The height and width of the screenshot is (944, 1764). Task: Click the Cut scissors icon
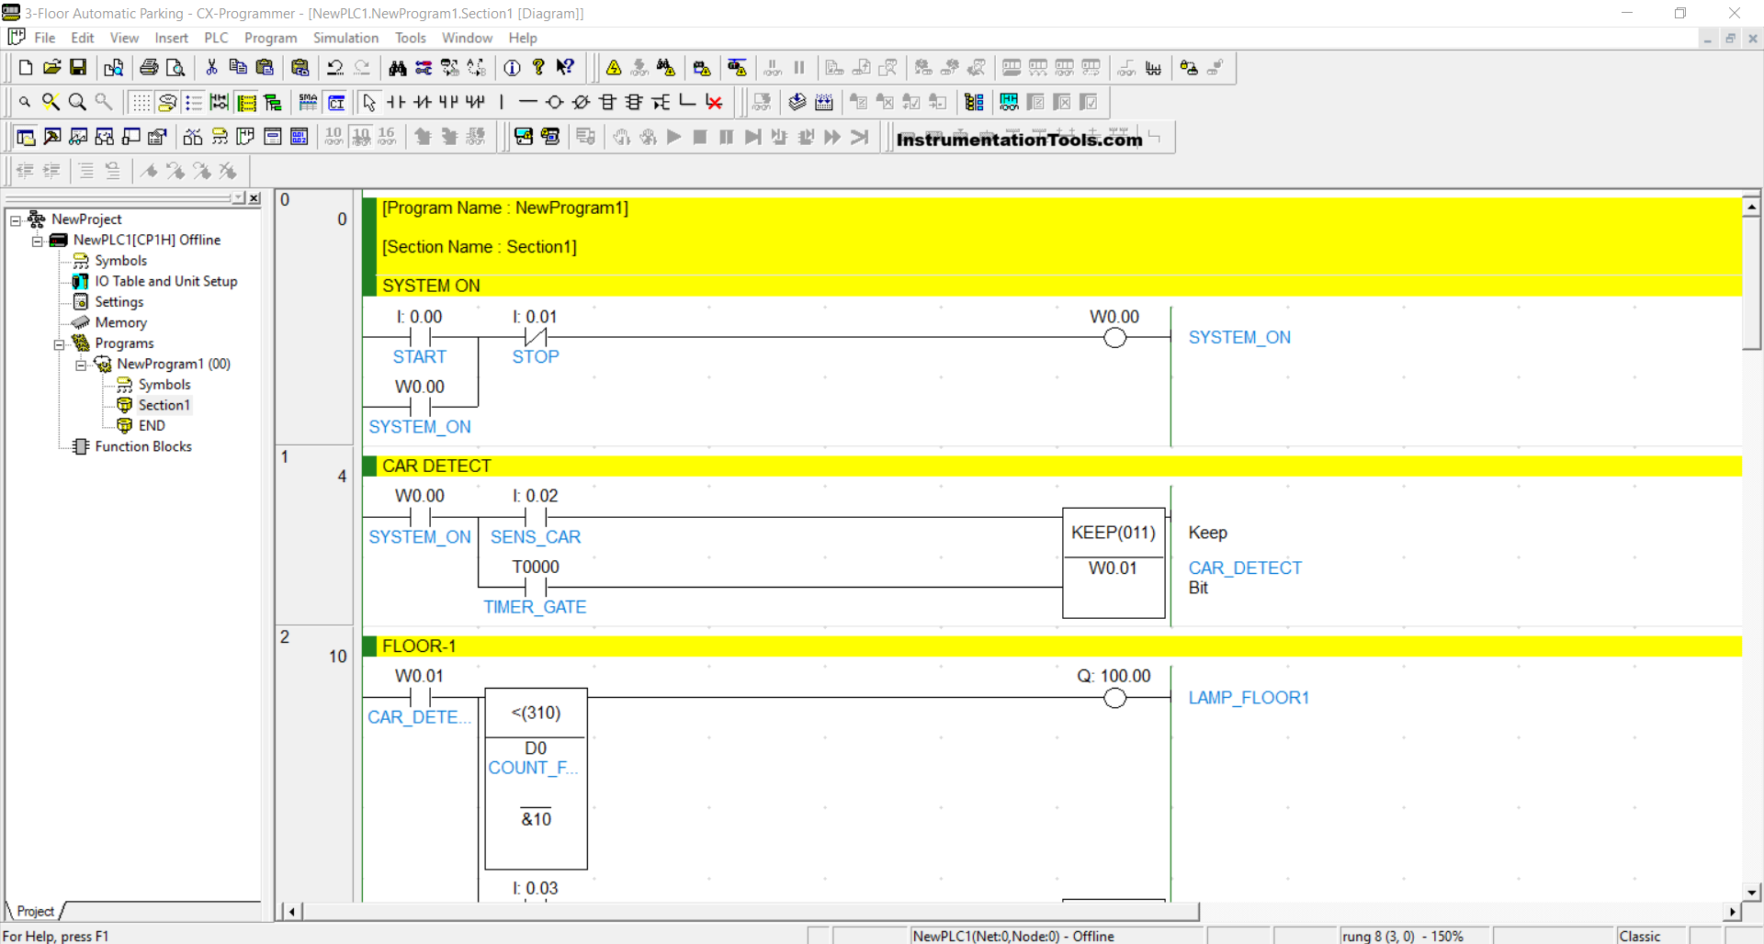pyautogui.click(x=211, y=67)
